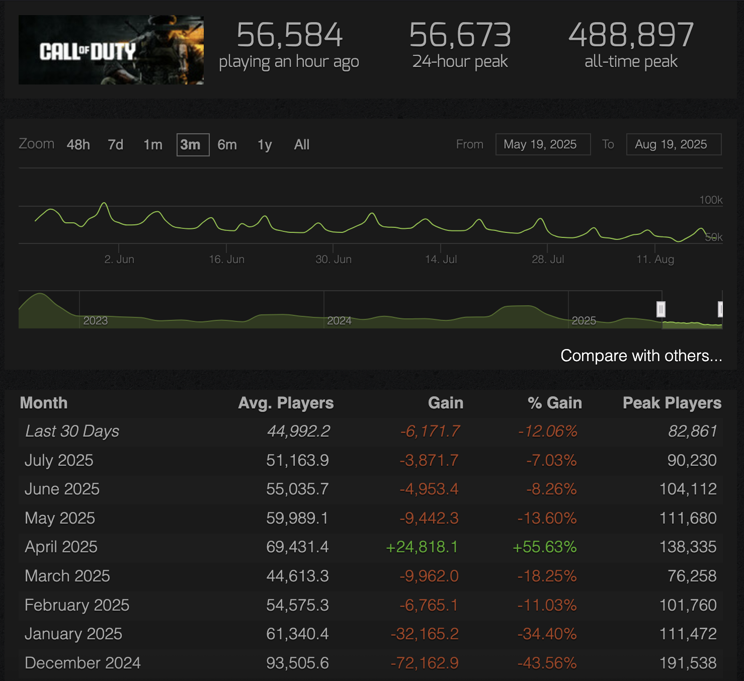Click the peak players value 138,335

(x=688, y=547)
